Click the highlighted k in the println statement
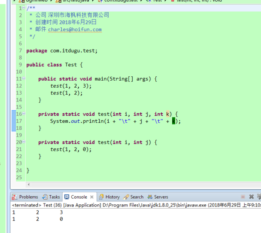Viewport: 261px width, 233px height. click(174, 121)
